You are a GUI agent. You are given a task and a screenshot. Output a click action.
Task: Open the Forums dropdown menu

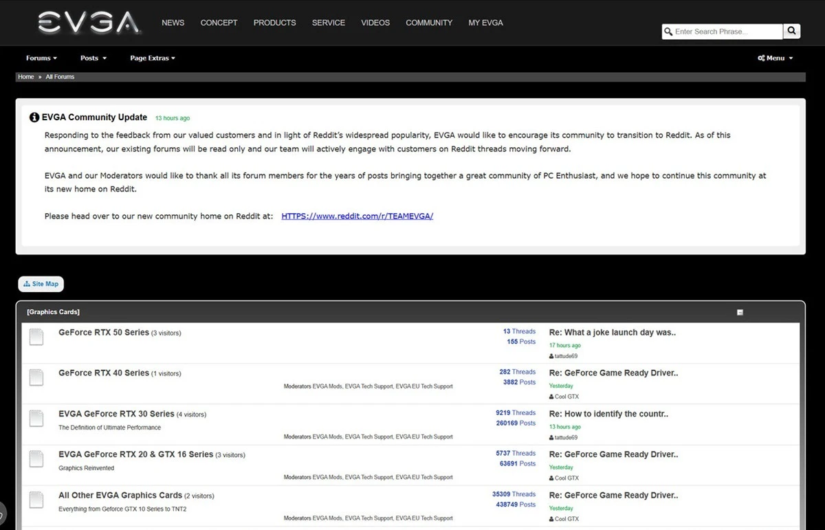[x=41, y=58]
